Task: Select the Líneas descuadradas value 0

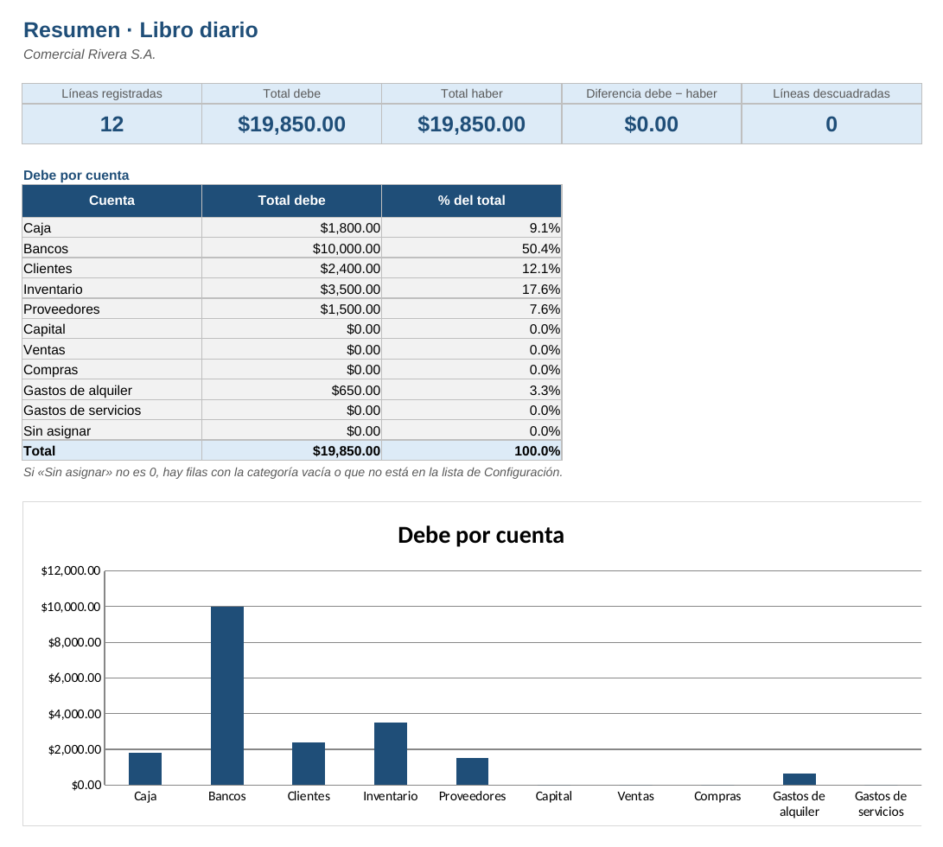Action: [x=831, y=124]
